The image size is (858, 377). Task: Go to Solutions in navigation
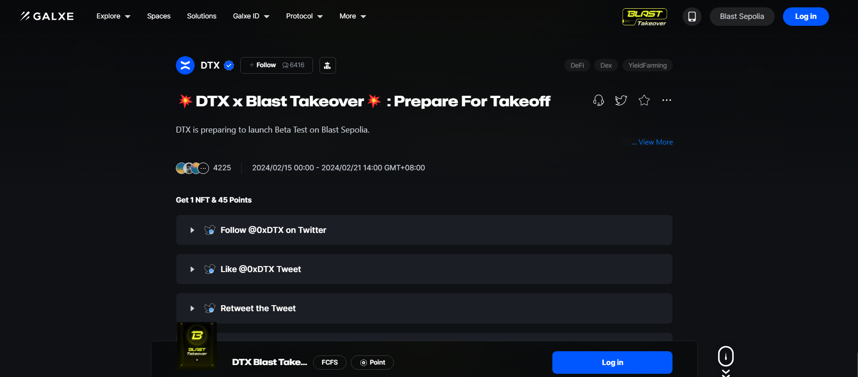(202, 16)
